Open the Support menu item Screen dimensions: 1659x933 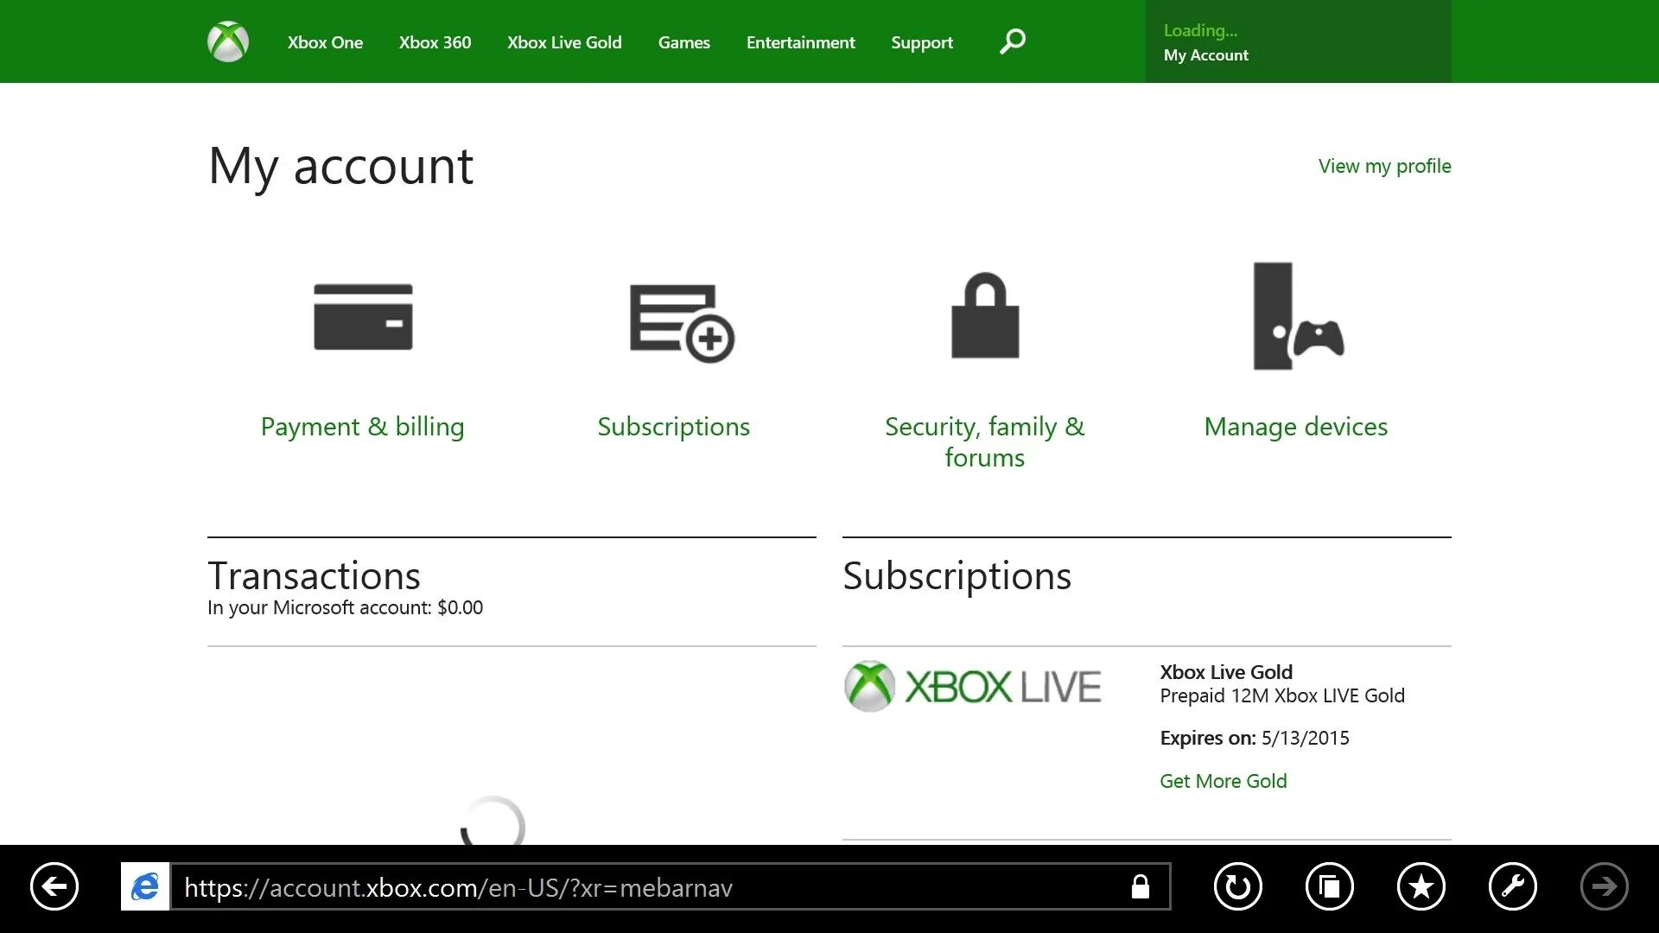pos(921,42)
